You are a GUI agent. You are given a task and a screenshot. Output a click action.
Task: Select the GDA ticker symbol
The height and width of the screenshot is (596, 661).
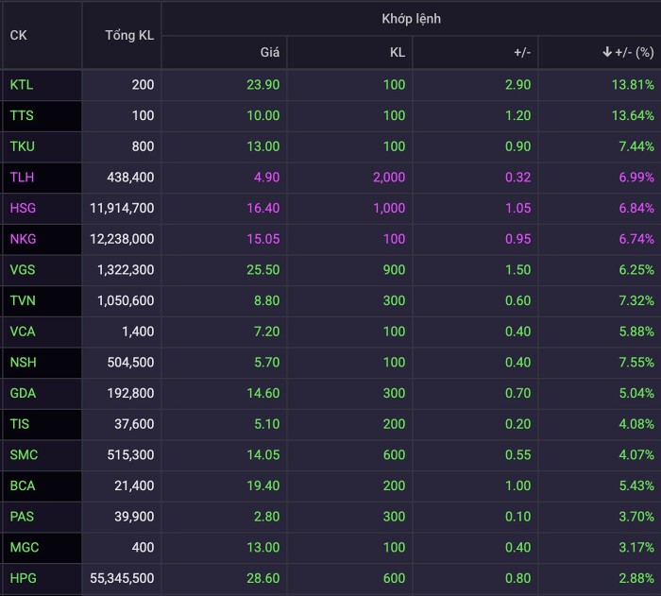coord(23,393)
